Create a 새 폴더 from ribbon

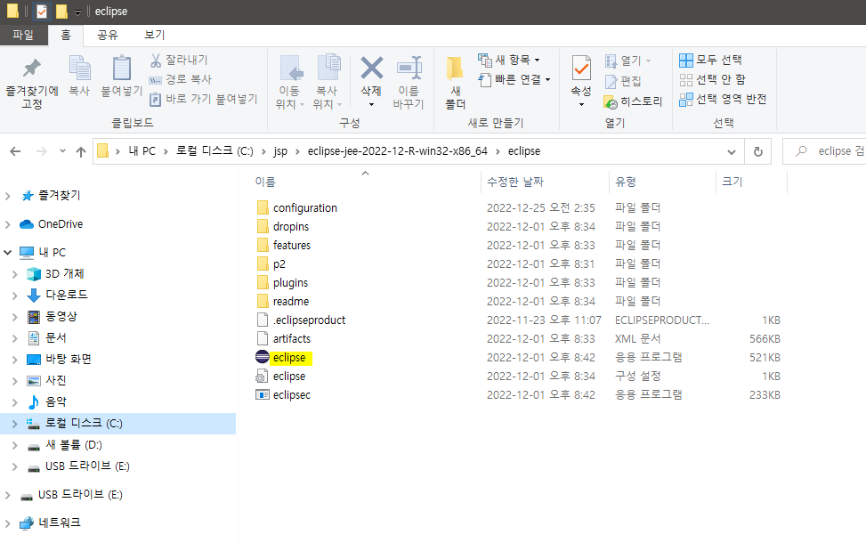tap(456, 83)
